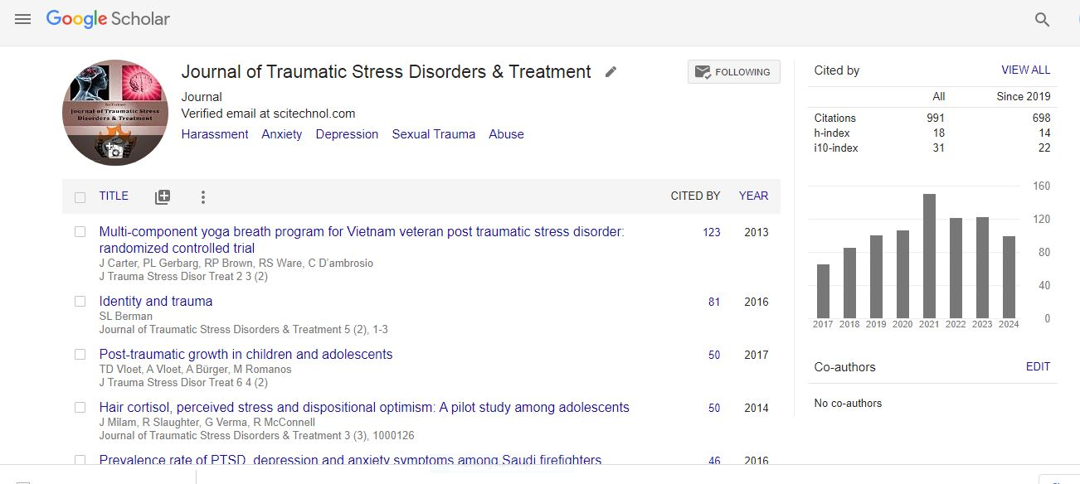1080x484 pixels.
Task: Tick the checkbox for Identity and trauma
Action: click(80, 302)
